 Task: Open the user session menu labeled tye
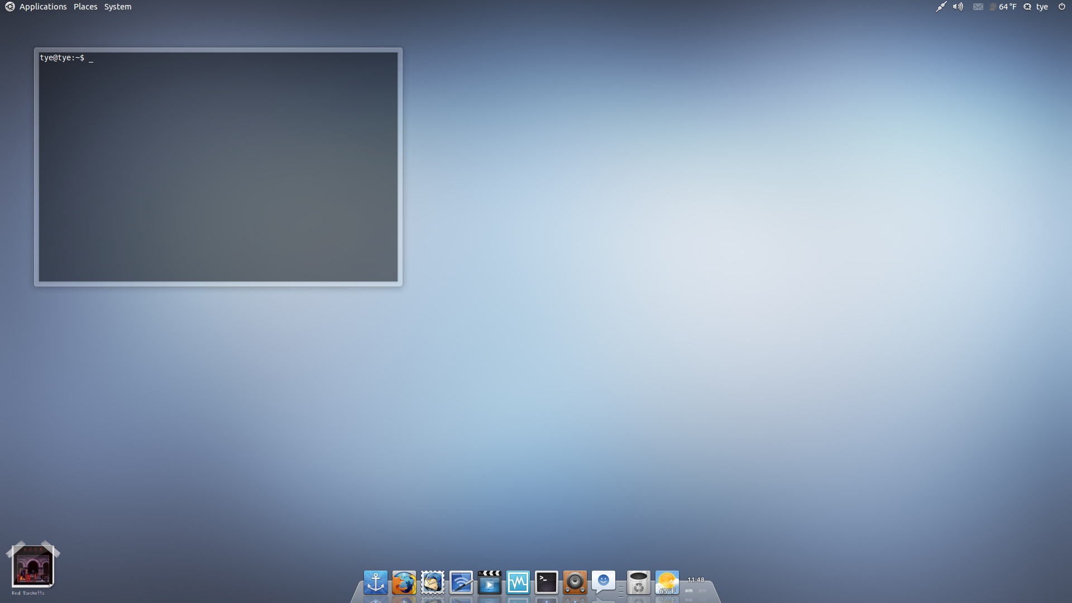click(x=1041, y=7)
